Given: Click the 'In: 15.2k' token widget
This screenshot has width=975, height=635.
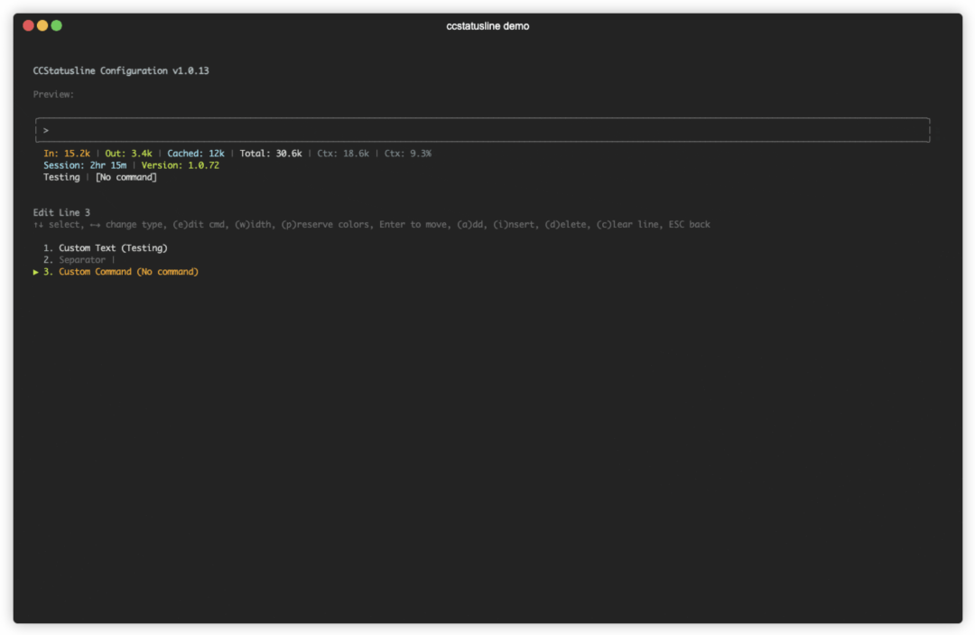Looking at the screenshot, I should click(x=67, y=154).
